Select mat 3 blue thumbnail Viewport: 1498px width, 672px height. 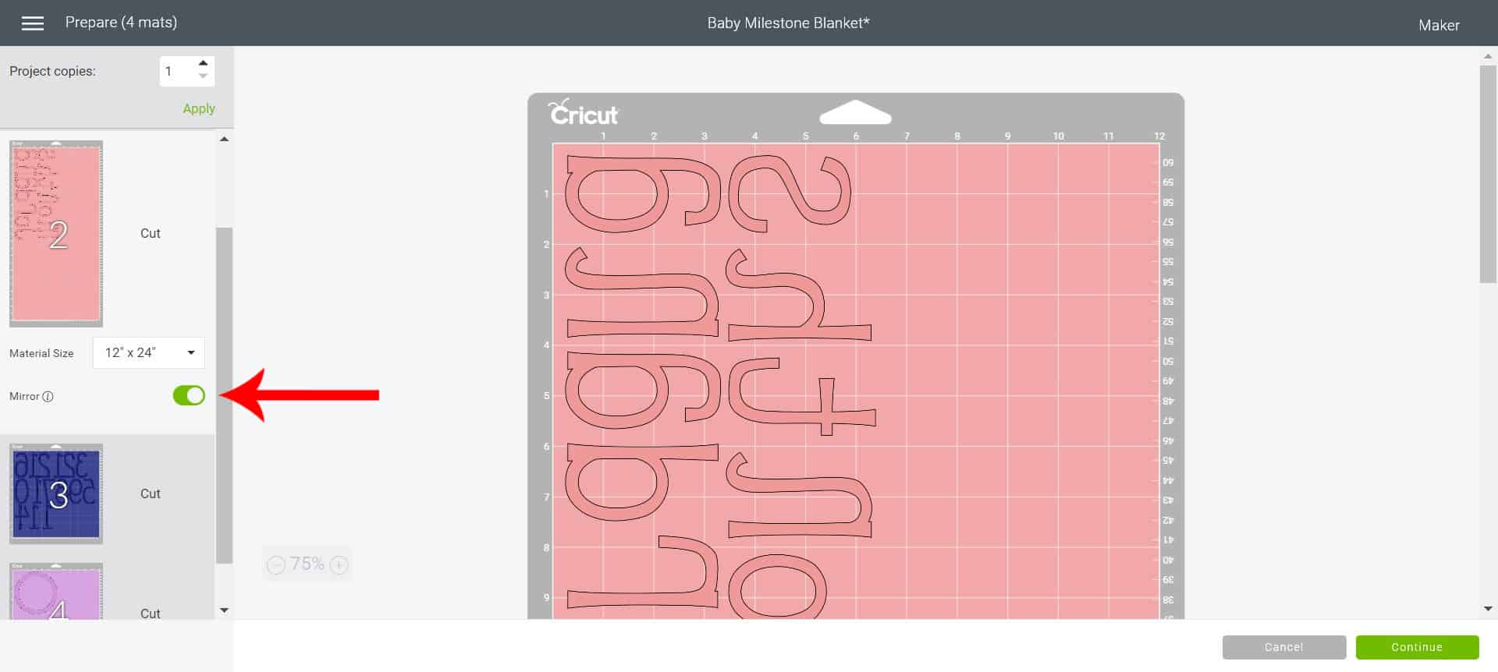[56, 493]
